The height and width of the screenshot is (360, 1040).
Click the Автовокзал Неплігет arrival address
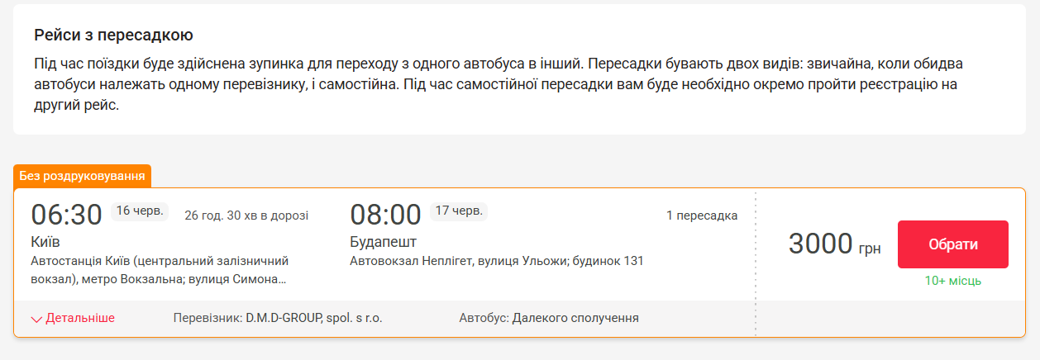[496, 261]
